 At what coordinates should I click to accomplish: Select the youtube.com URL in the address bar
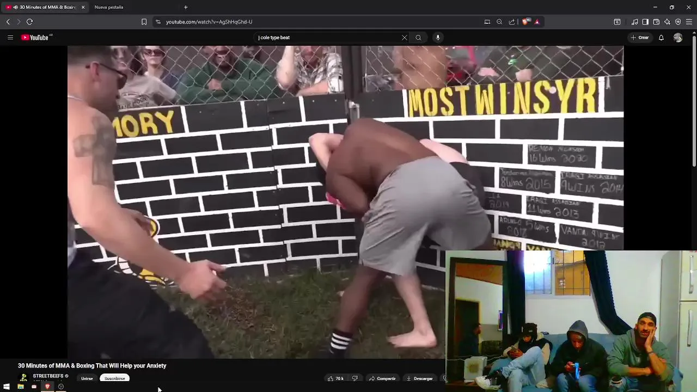point(209,22)
